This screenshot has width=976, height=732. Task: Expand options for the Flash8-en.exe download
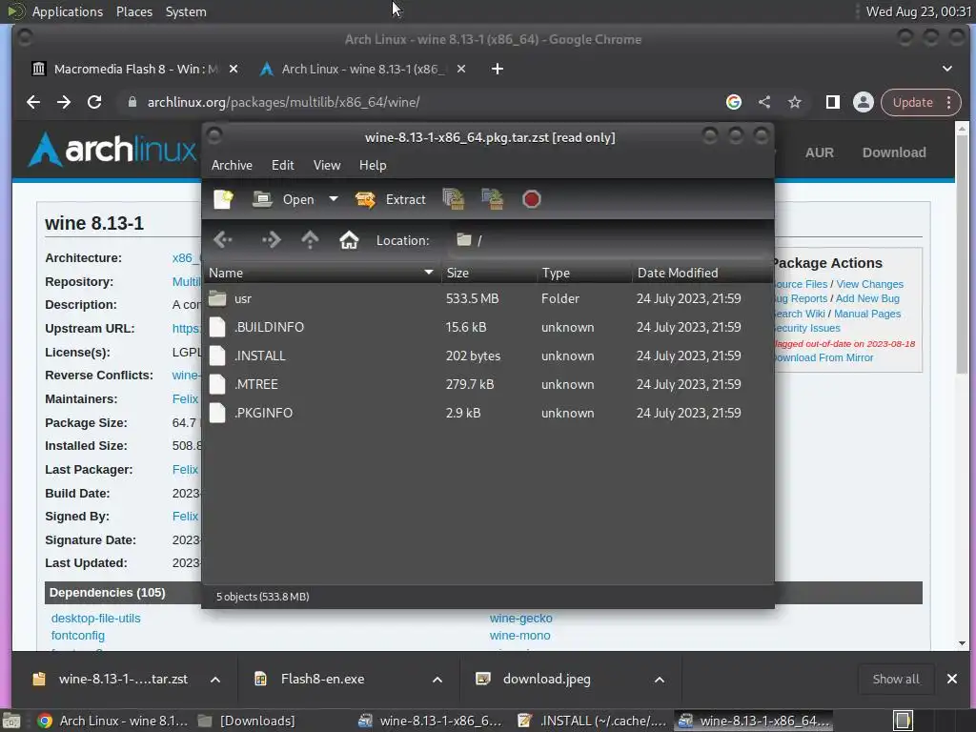click(437, 679)
